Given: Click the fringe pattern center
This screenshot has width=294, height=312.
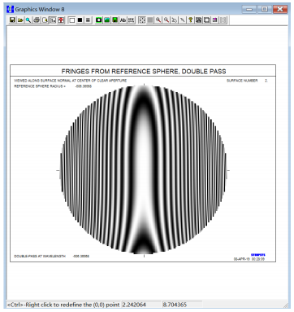Looking at the screenshot, I should coord(144,170).
